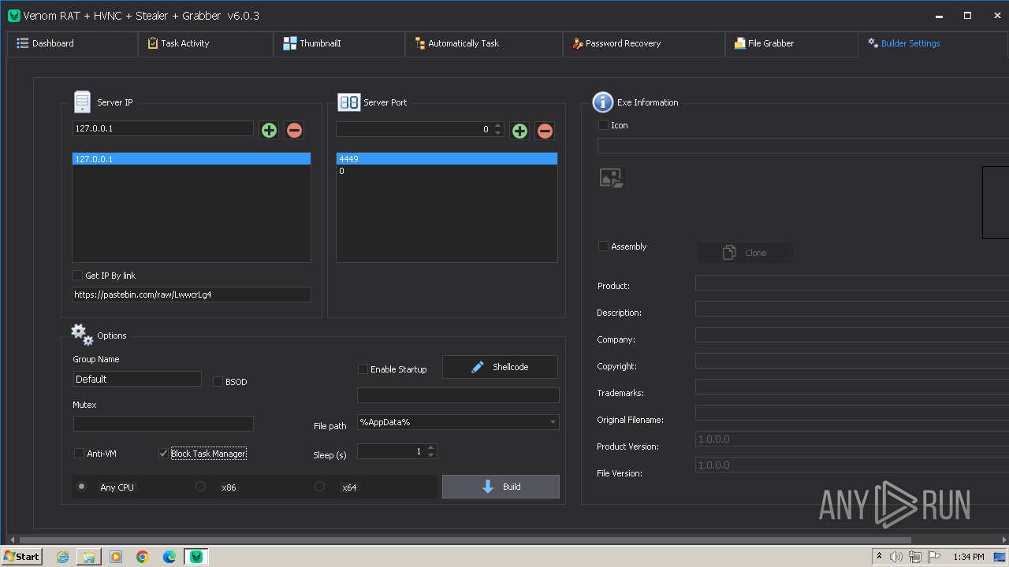Select the x86 radio button
This screenshot has width=1009, height=567.
point(200,487)
